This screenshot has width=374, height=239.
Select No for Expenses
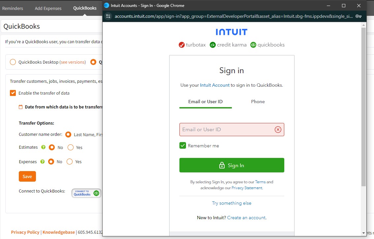[51, 162]
